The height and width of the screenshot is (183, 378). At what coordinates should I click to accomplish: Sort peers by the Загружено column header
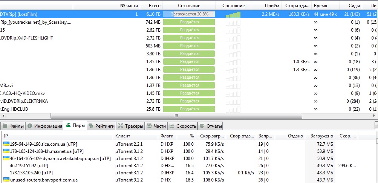[x=321, y=136]
